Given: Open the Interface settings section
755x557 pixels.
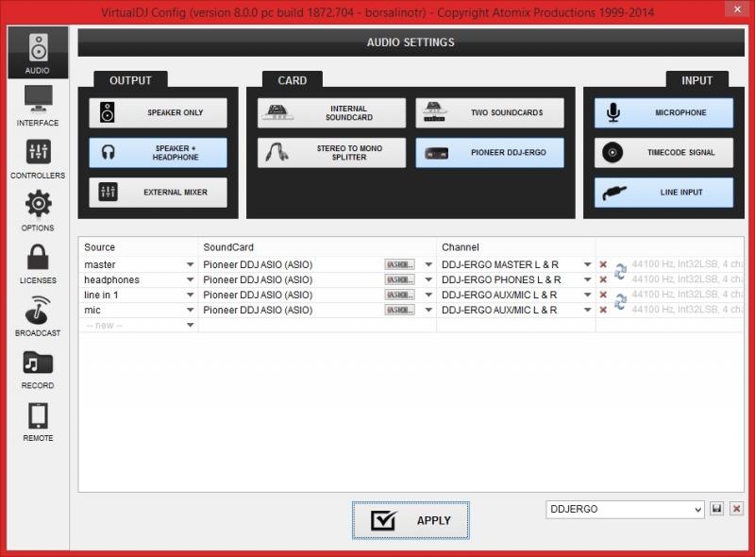Looking at the screenshot, I should click(x=38, y=106).
